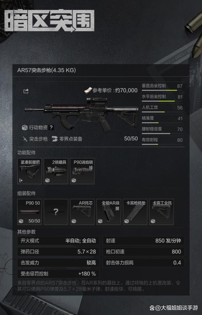This screenshot has height=315, width=202.
Task: Select the 卡宾工业托 stock slot
Action: 162,212
